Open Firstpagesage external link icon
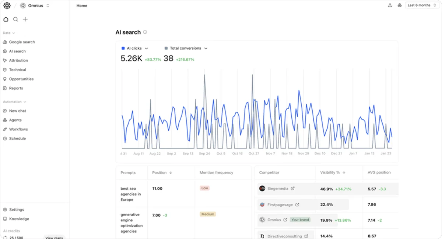442x239 pixels. point(297,204)
